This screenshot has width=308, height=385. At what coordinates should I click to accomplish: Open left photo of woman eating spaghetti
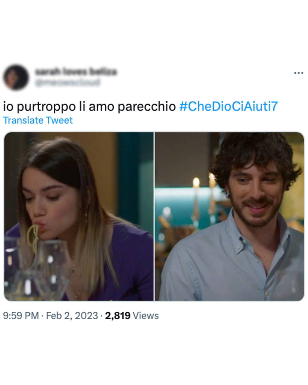click(79, 216)
